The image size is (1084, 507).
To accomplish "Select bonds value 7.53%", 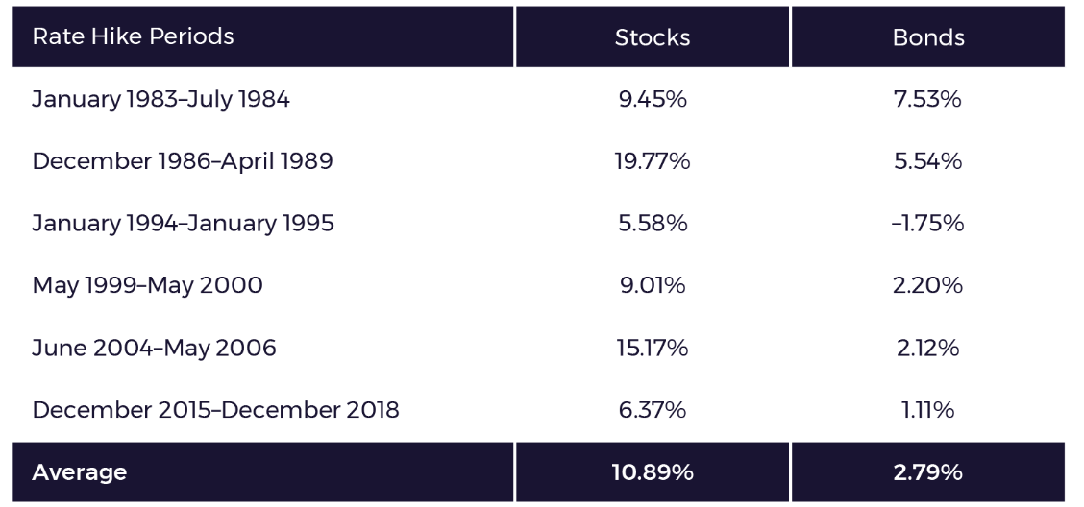I will (927, 100).
